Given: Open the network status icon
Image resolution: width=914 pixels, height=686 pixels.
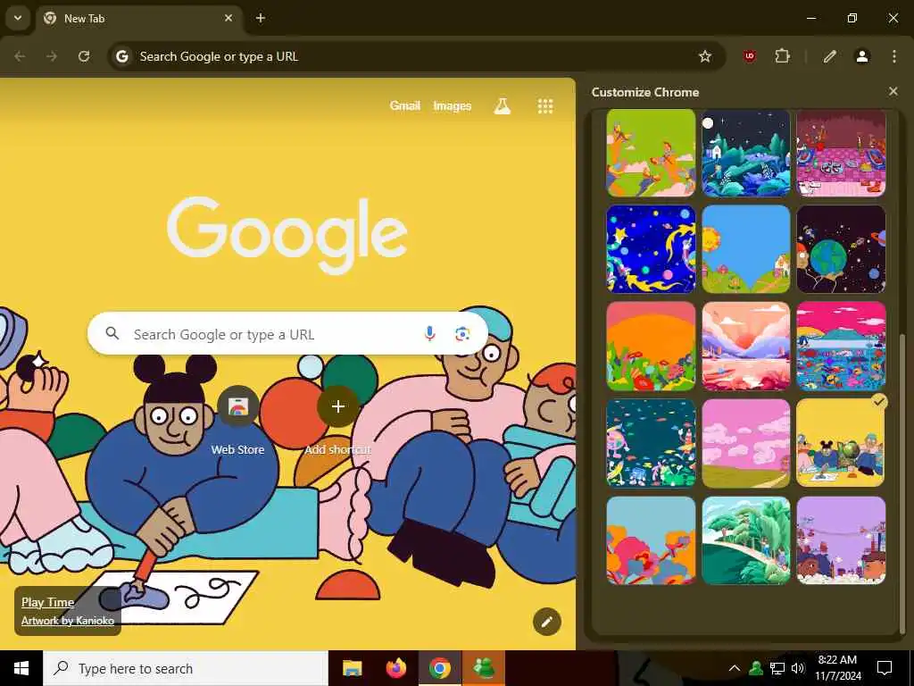Looking at the screenshot, I should tap(777, 668).
